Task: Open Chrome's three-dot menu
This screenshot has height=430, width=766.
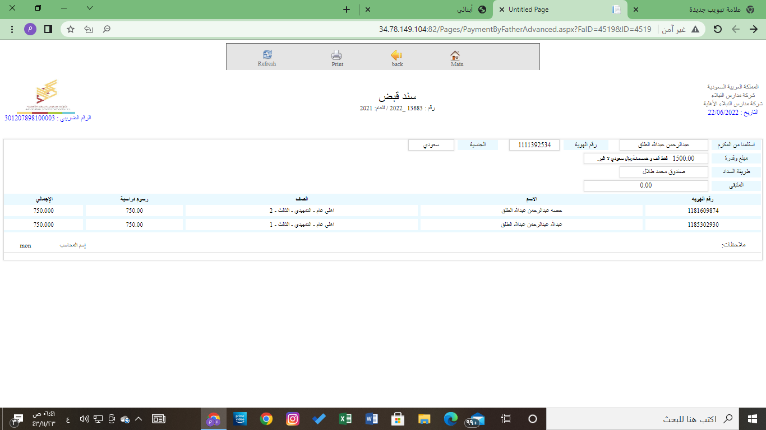Action: pos(12,29)
